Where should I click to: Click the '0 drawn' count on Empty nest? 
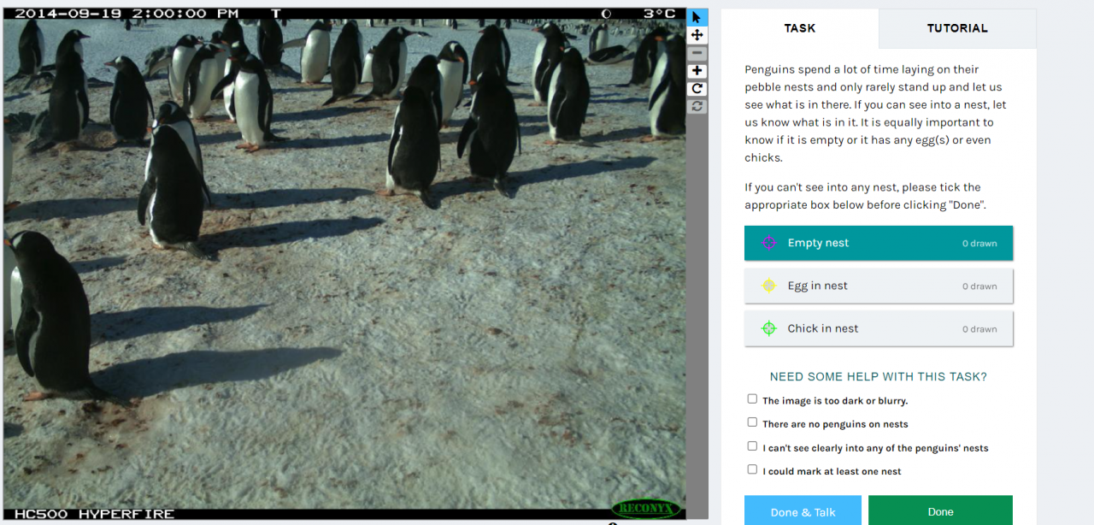click(979, 244)
